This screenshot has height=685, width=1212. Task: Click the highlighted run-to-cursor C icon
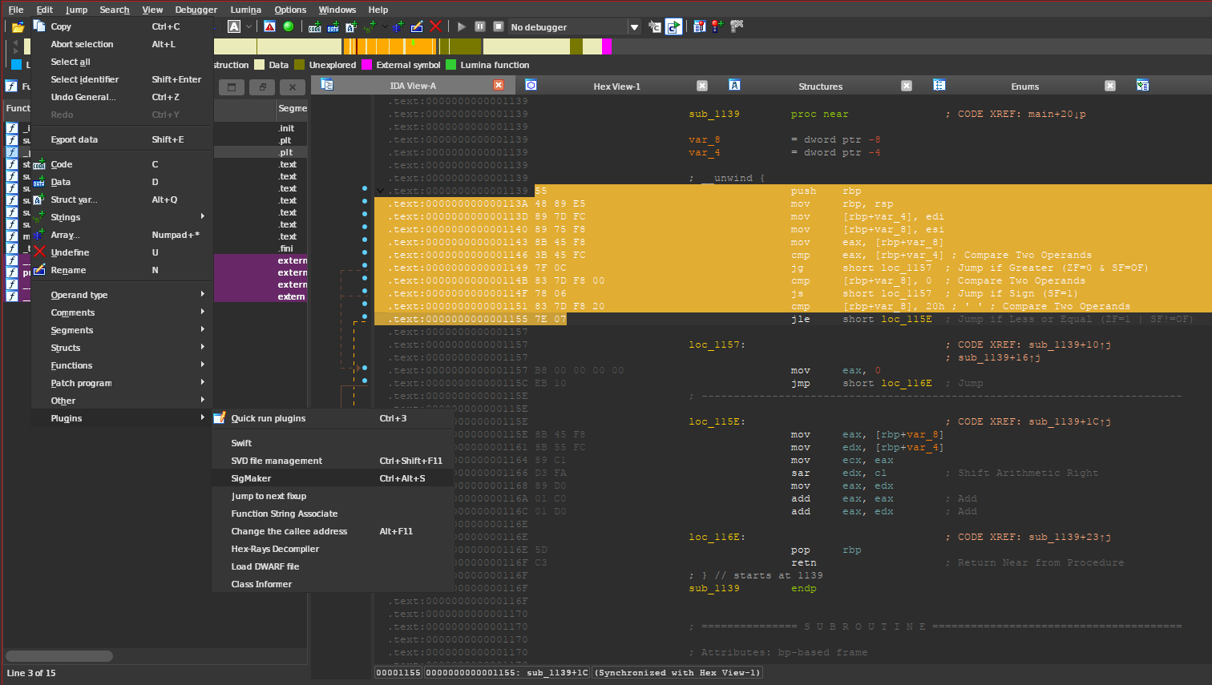(x=674, y=26)
